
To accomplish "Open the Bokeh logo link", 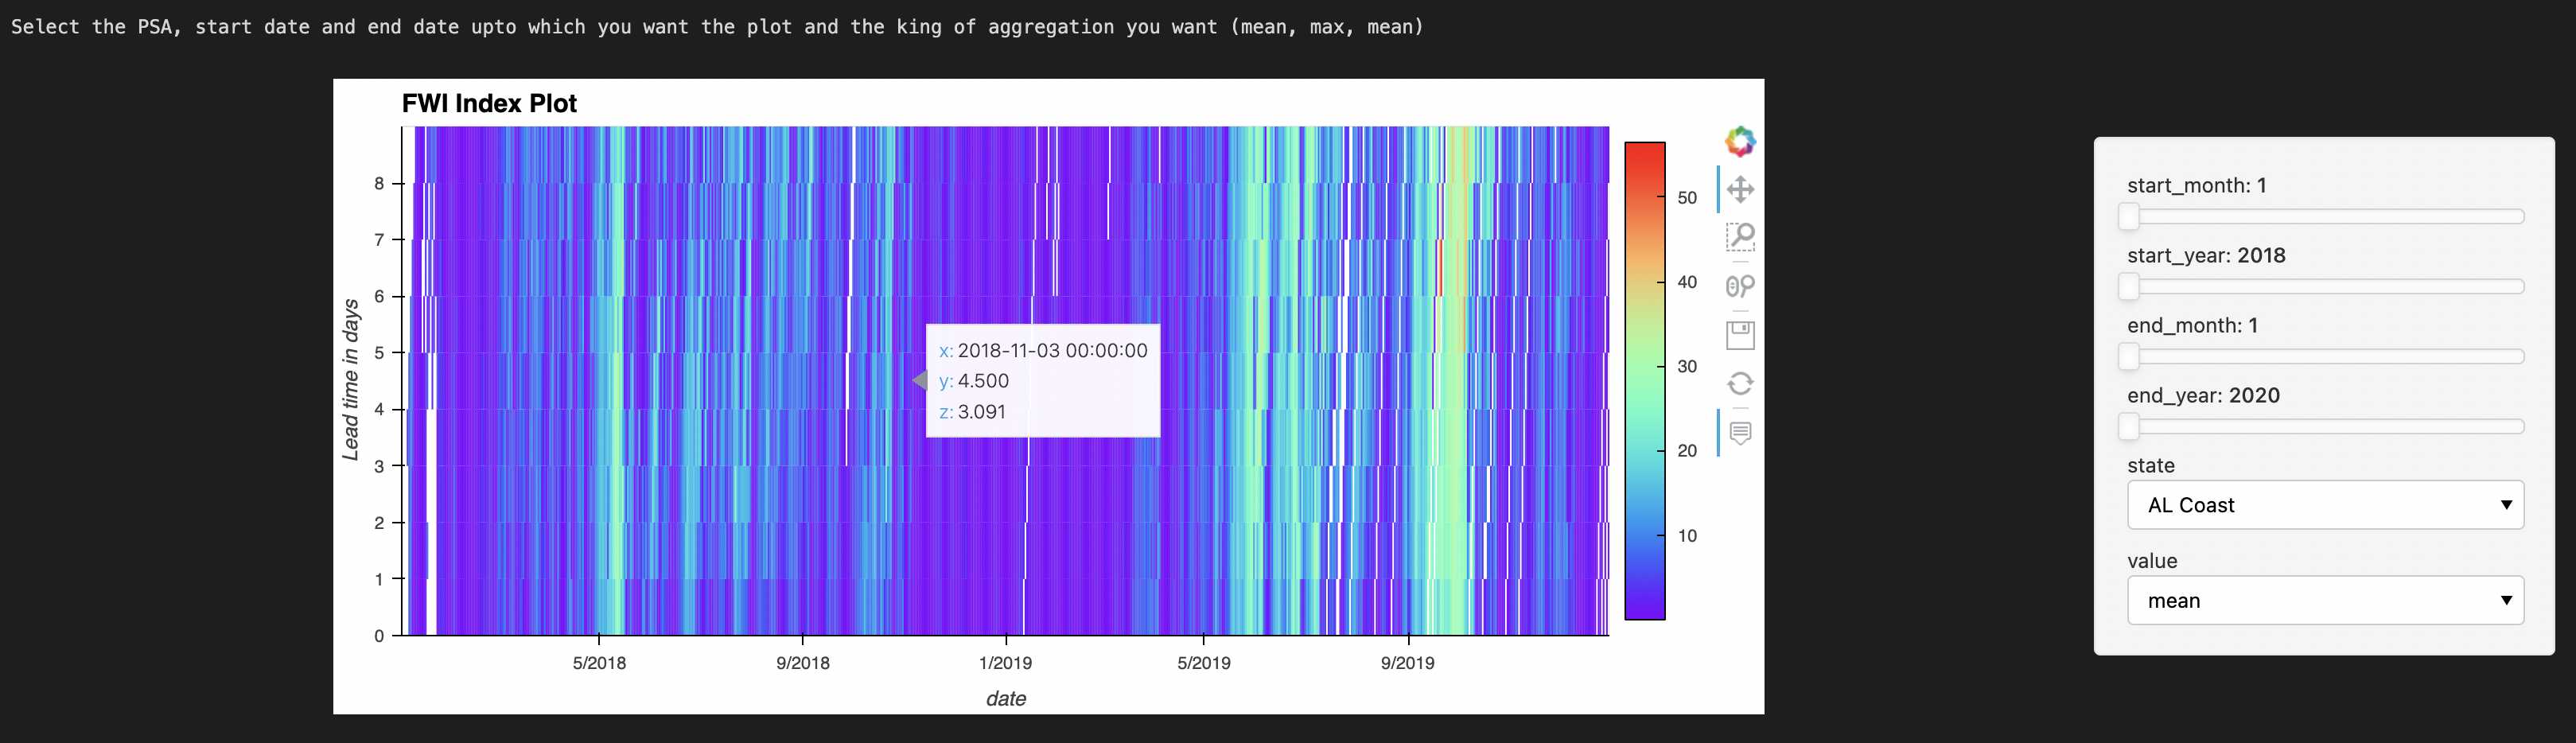I will click(x=1740, y=141).
